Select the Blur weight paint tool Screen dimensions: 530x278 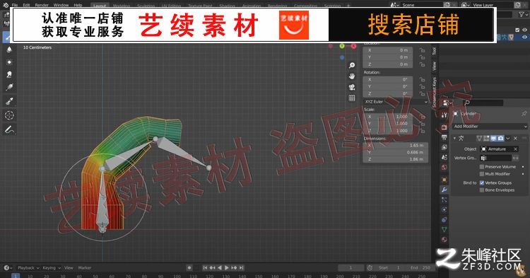pyautogui.click(x=9, y=50)
